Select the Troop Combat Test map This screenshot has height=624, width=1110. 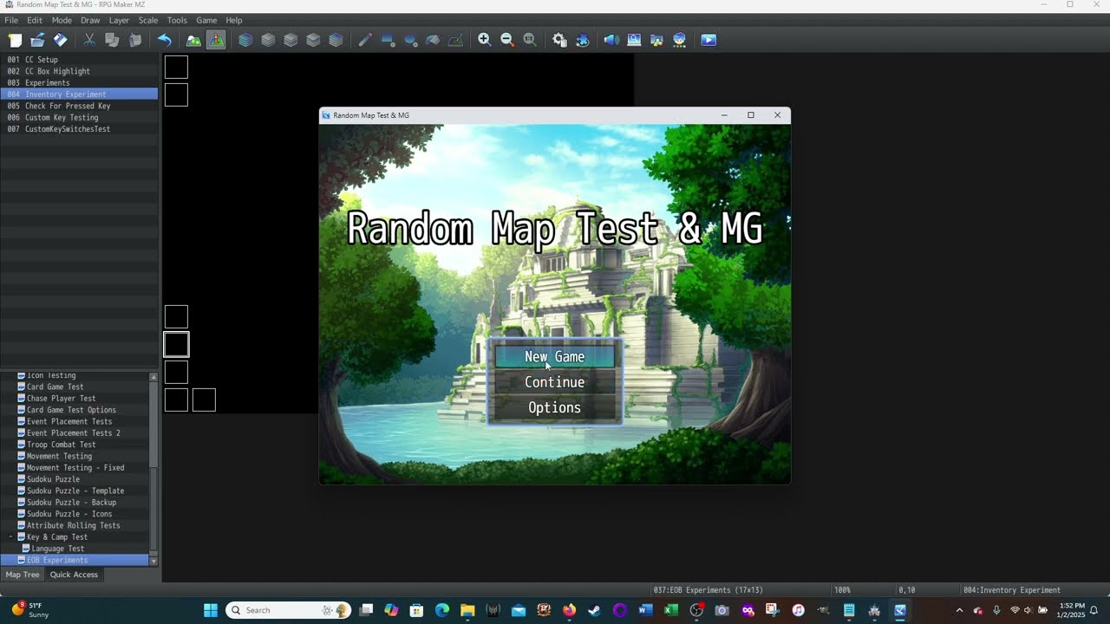tap(62, 445)
